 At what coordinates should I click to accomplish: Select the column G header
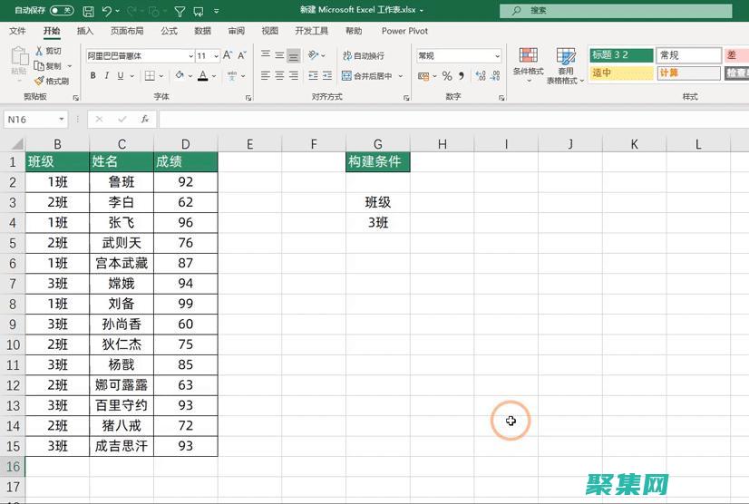(378, 144)
